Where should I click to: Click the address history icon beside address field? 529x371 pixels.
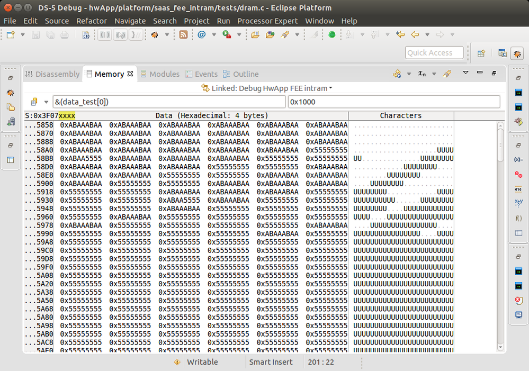click(34, 102)
